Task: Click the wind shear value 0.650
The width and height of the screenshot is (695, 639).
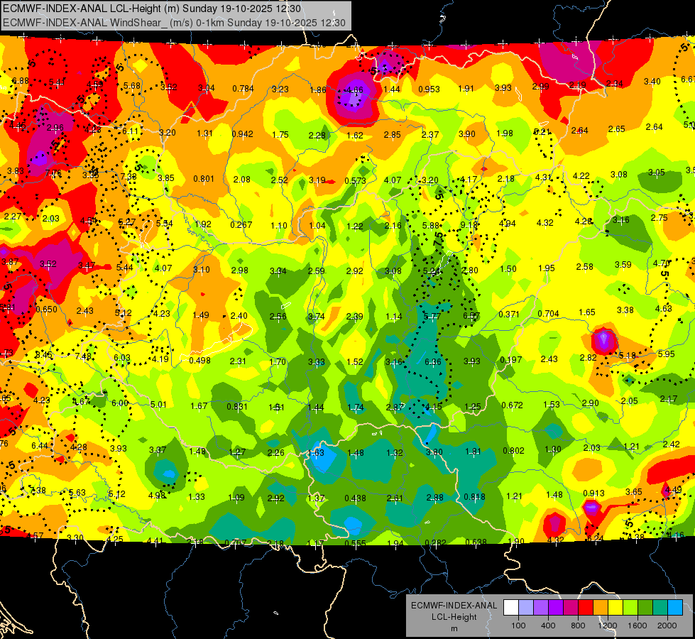Action: click(x=47, y=309)
